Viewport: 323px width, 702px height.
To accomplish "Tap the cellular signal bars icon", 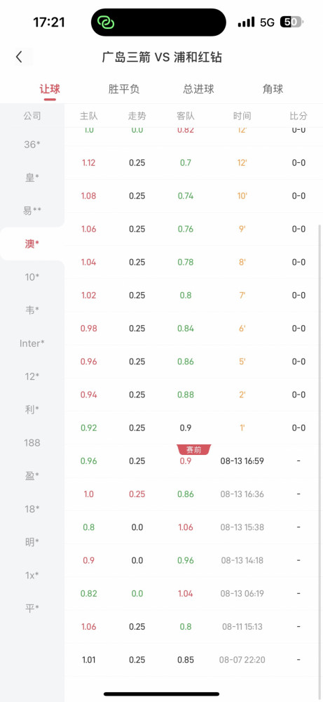I will 246,22.
